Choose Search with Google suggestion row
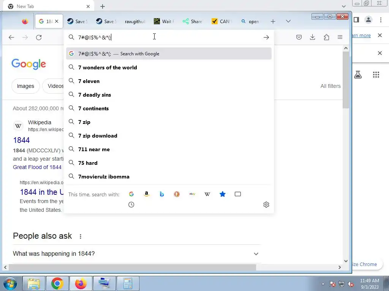Viewport: 389px width, 291px height. (169, 54)
